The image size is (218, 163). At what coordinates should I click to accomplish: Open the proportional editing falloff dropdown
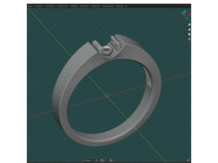[x=115, y=160]
